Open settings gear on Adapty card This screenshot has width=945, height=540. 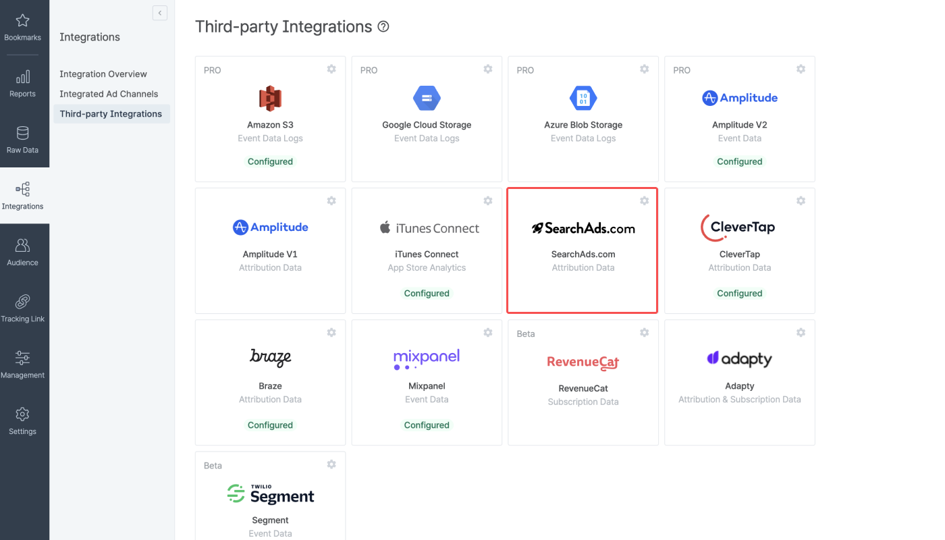801,332
